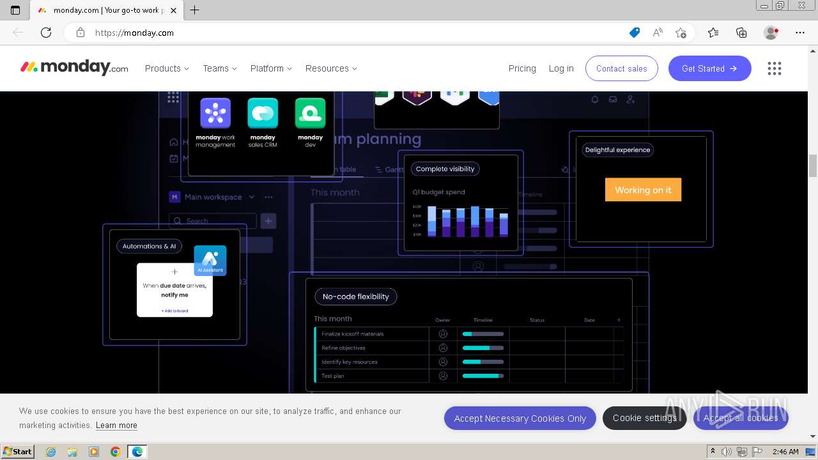This screenshot has height=460, width=818.
Task: Open Internet Explorer from the taskbar
Action: pos(50,452)
